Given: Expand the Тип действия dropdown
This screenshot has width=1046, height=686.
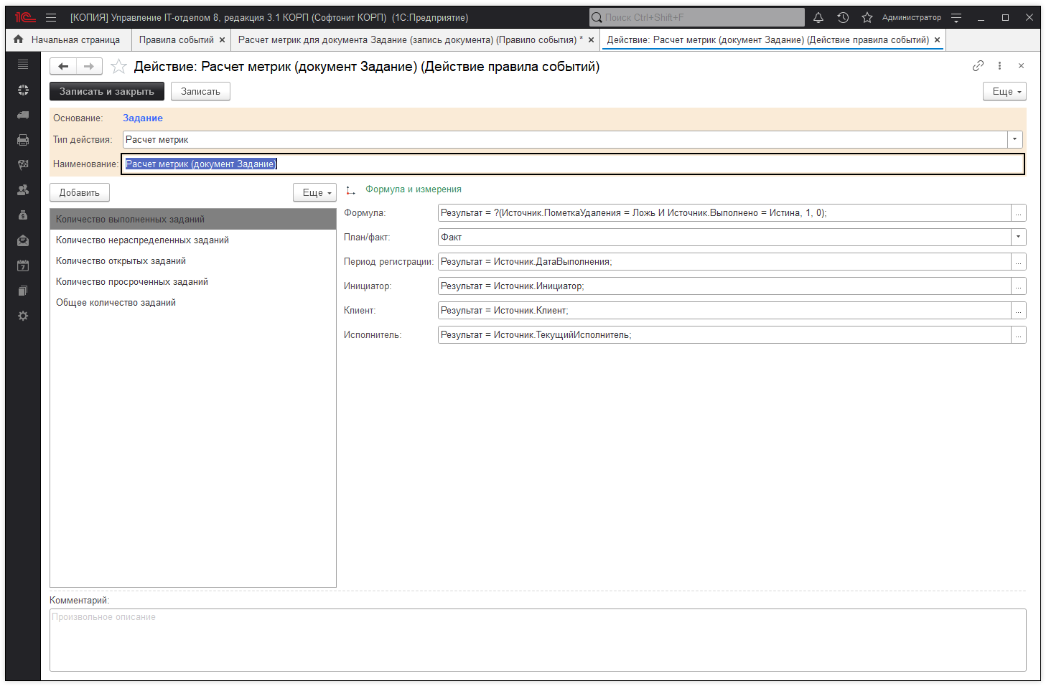Looking at the screenshot, I should click(x=1014, y=140).
